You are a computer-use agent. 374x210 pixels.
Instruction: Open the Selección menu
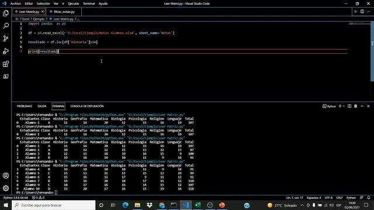pyautogui.click(x=43, y=3)
